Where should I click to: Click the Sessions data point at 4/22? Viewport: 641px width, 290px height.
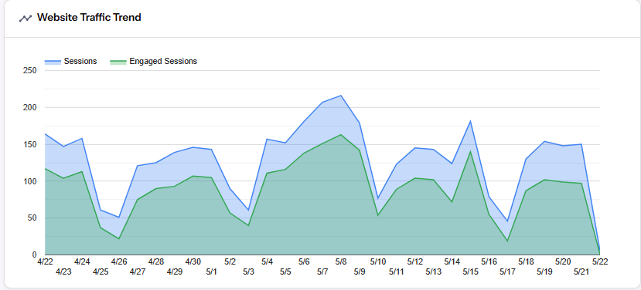pyautogui.click(x=45, y=133)
